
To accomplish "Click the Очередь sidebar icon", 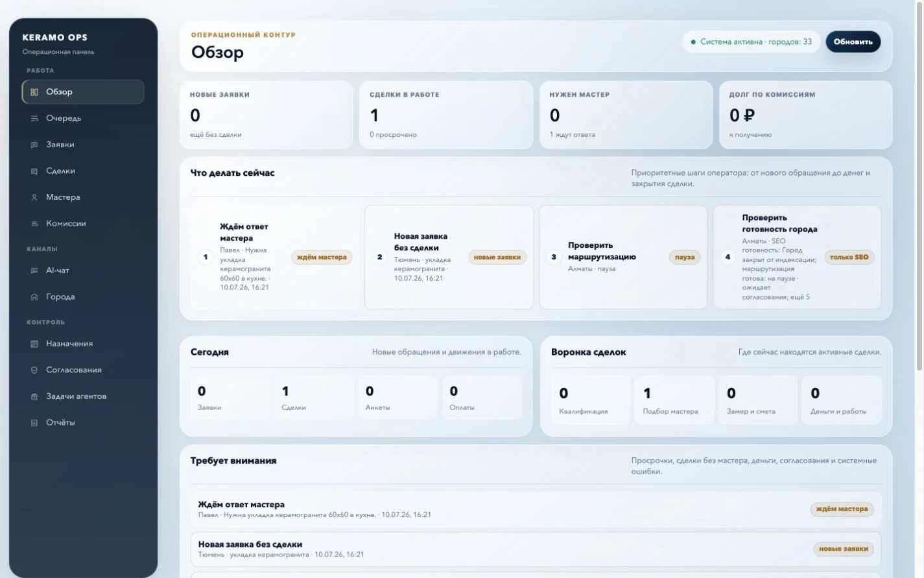I will point(34,118).
